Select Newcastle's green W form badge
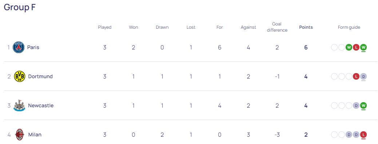 [363, 105]
